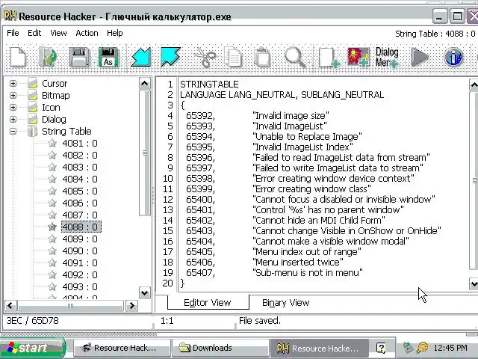Click the text "Error creating window class"

pyautogui.click(x=311, y=189)
